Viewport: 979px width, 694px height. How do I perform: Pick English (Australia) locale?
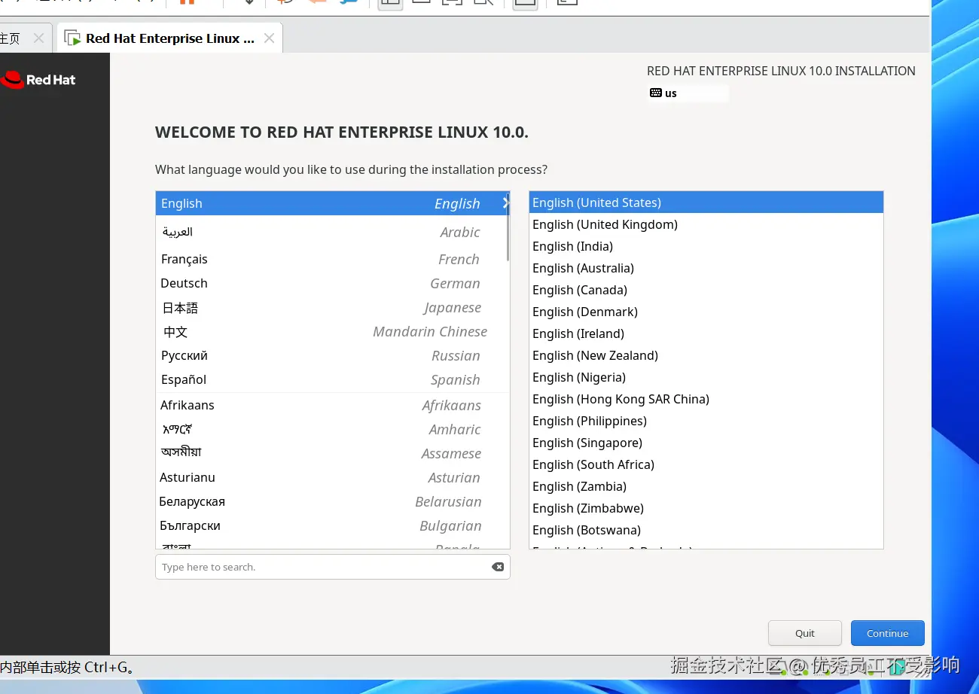(583, 268)
